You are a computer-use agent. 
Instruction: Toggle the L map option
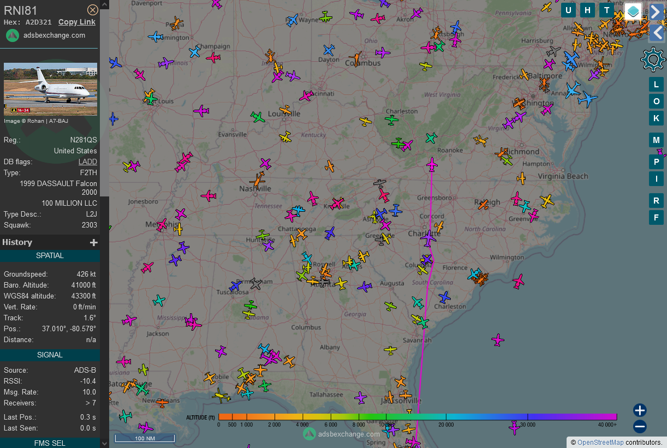656,84
